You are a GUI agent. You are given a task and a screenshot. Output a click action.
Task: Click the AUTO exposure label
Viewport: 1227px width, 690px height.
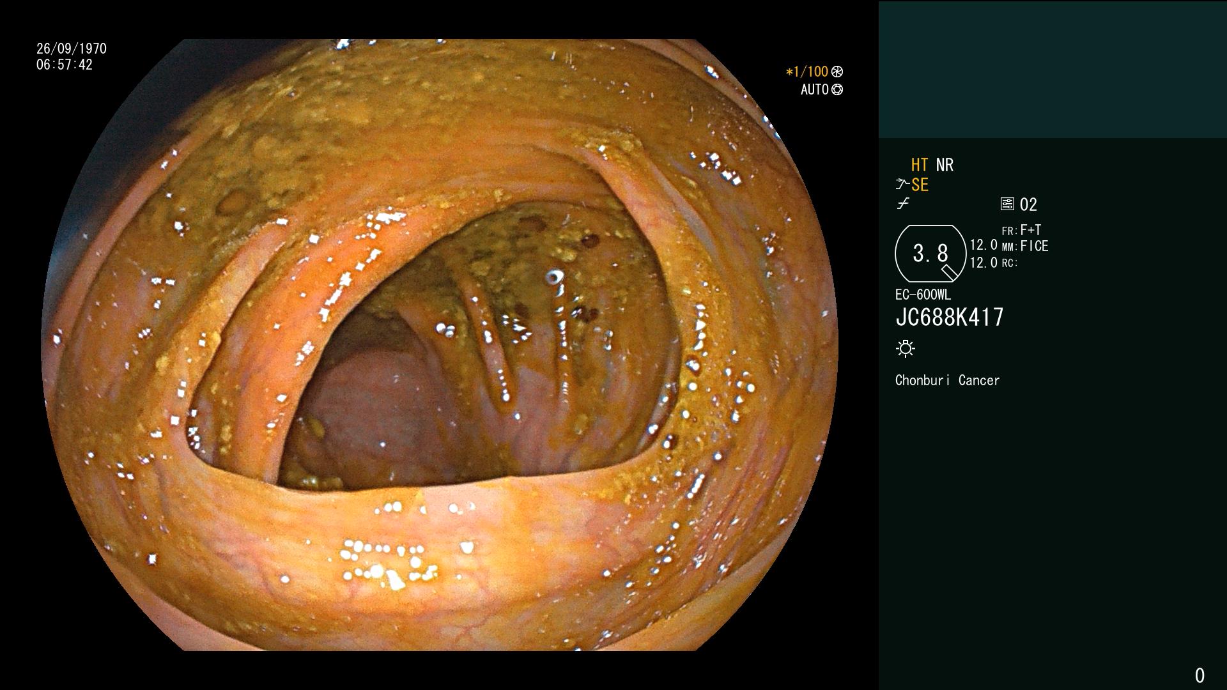pyautogui.click(x=815, y=89)
